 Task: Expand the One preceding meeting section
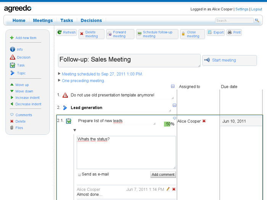59,81
